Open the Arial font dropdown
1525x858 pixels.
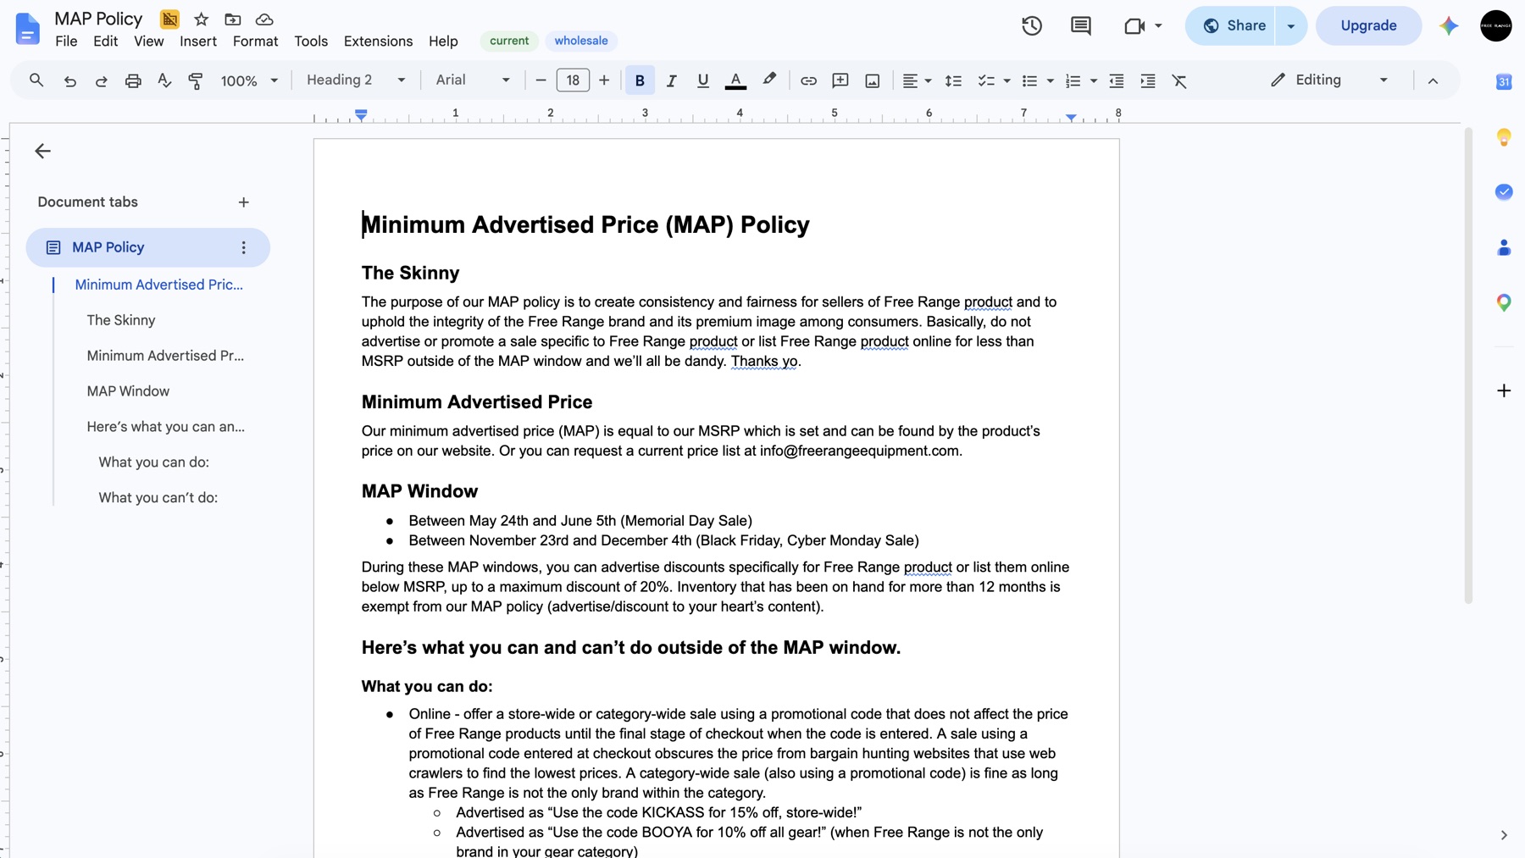tap(473, 80)
